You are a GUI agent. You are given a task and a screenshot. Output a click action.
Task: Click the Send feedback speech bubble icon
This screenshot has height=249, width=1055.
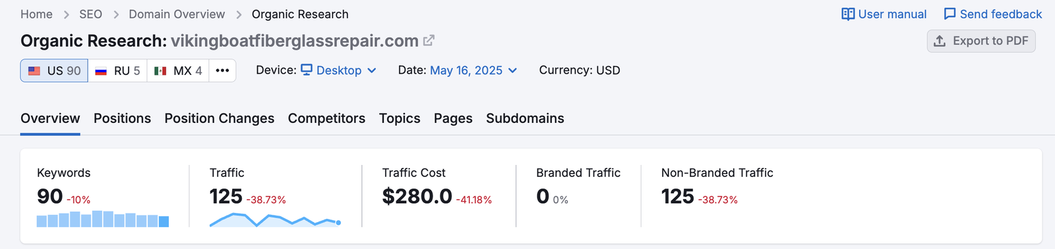click(950, 14)
